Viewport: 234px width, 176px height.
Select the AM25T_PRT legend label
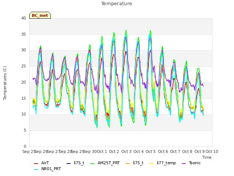click(109, 163)
